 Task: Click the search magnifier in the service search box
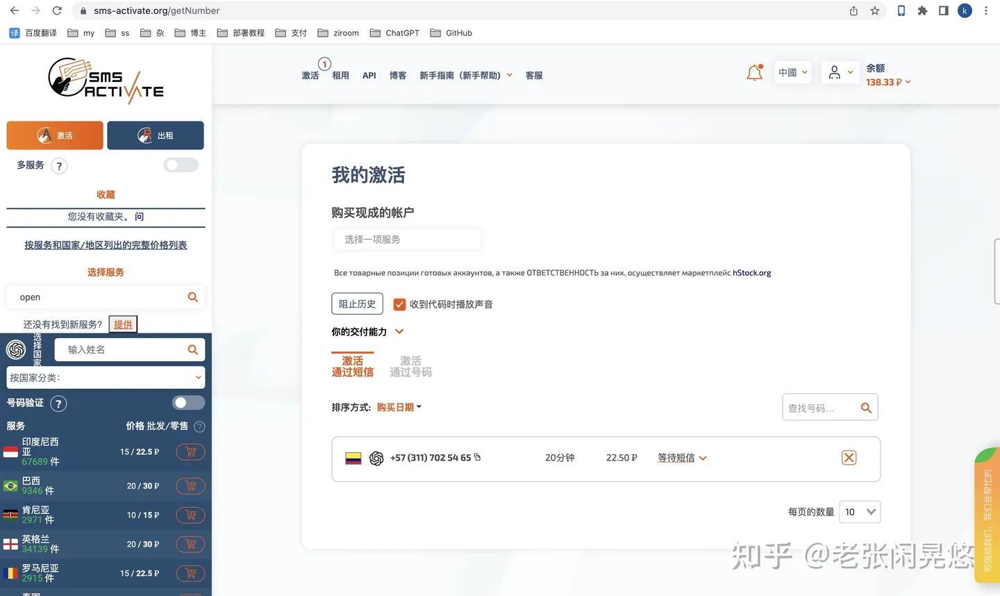(x=192, y=297)
